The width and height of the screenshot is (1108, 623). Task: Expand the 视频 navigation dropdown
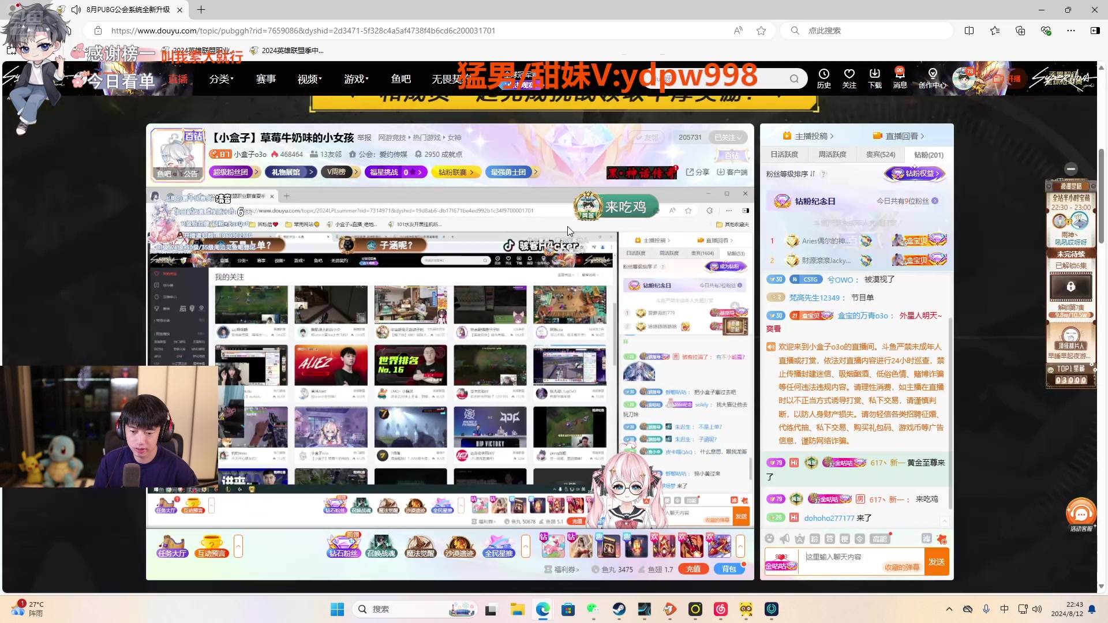[x=309, y=78]
